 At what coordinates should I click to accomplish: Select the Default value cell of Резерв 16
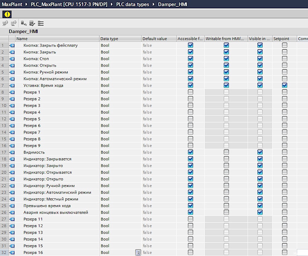click(x=159, y=253)
